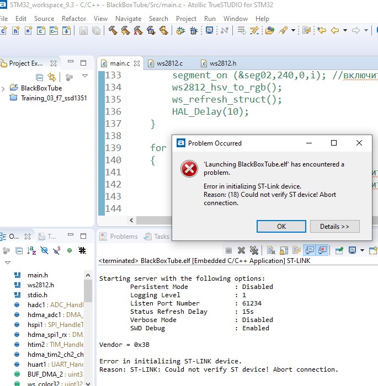Close the main.c editor tab
Image resolution: width=378 pixels, height=386 pixels.
(137, 63)
